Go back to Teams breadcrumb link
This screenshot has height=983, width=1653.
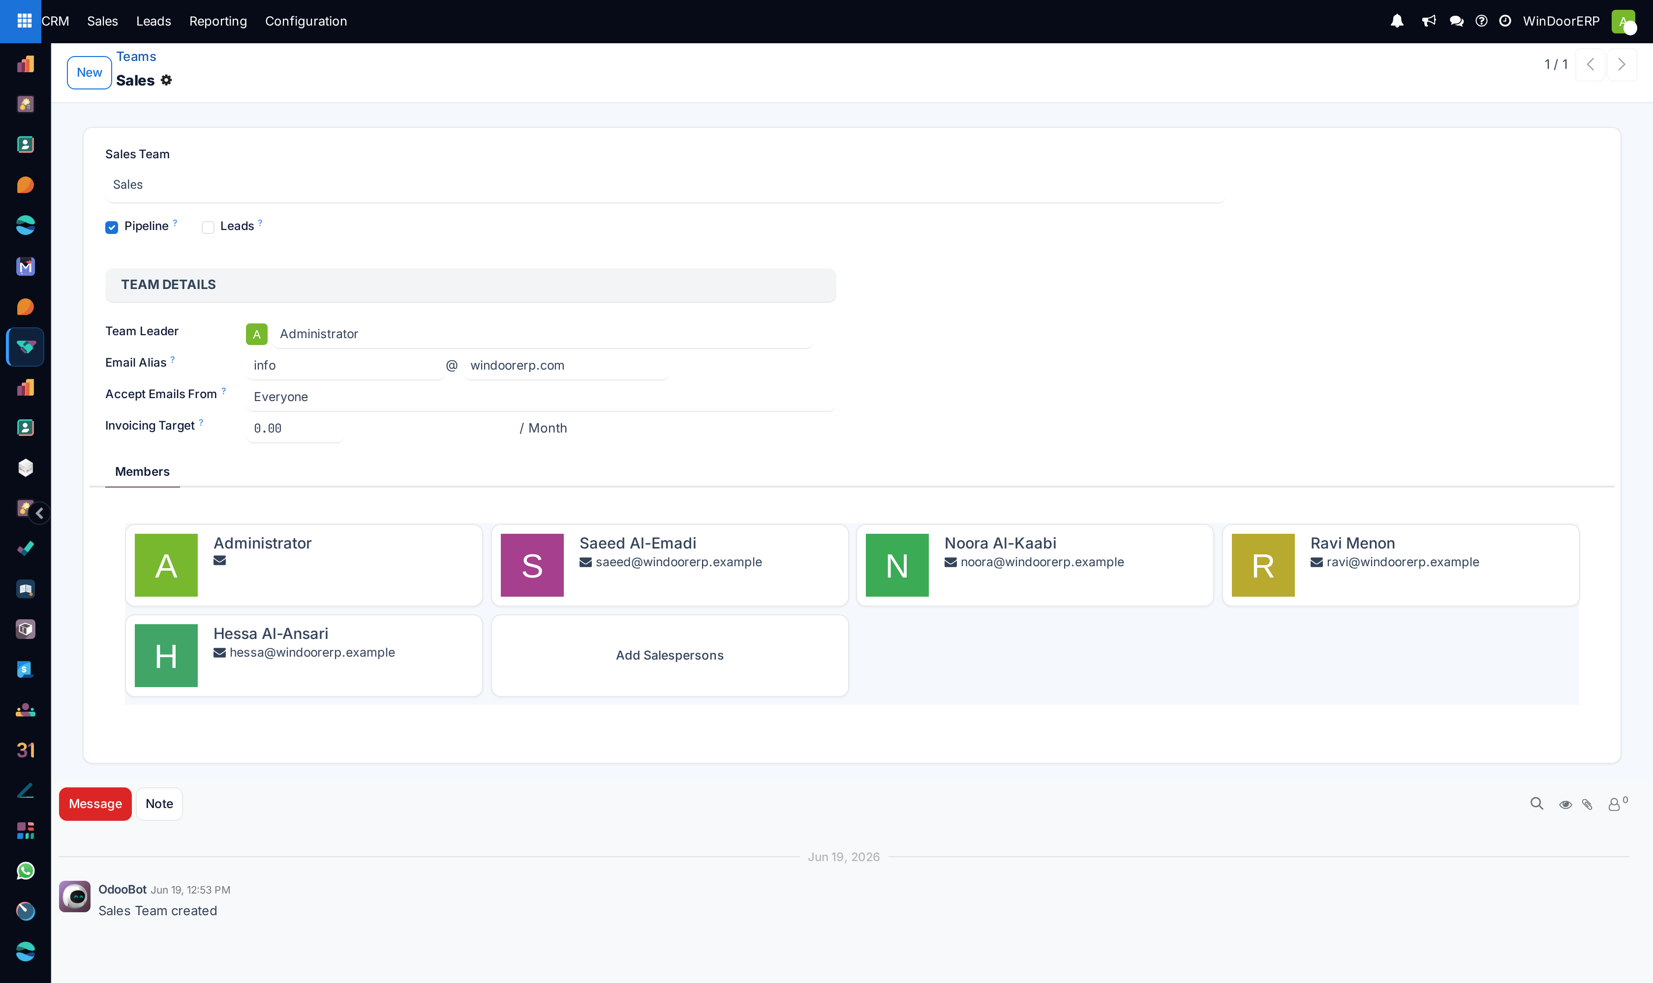pos(136,57)
